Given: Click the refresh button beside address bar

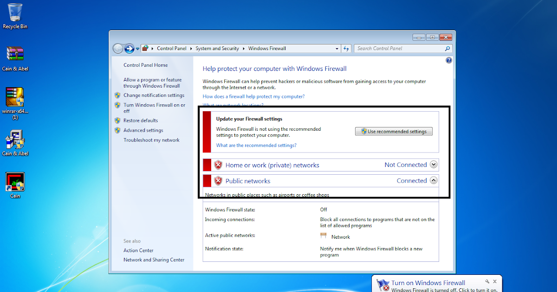Looking at the screenshot, I should (x=346, y=49).
